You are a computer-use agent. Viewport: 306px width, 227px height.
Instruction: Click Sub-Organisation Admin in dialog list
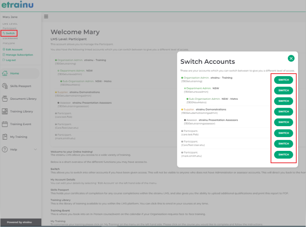tap(204, 99)
